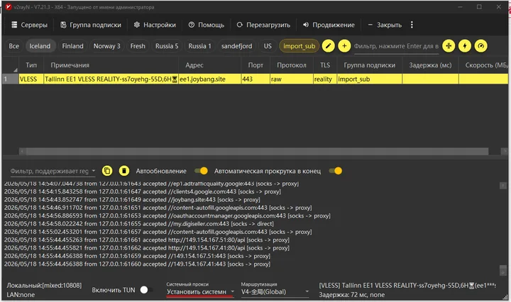Click the import_sub group cell in row
The width and height of the screenshot is (511, 302).
[370, 79]
